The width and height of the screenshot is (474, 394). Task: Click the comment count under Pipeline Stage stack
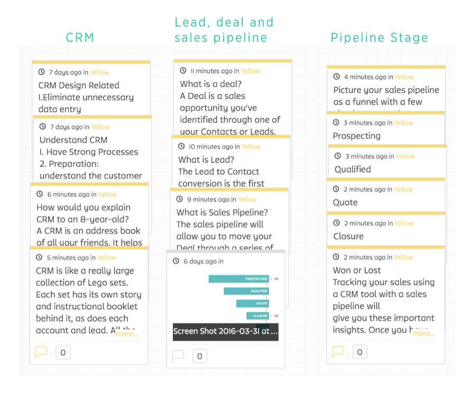(x=360, y=352)
